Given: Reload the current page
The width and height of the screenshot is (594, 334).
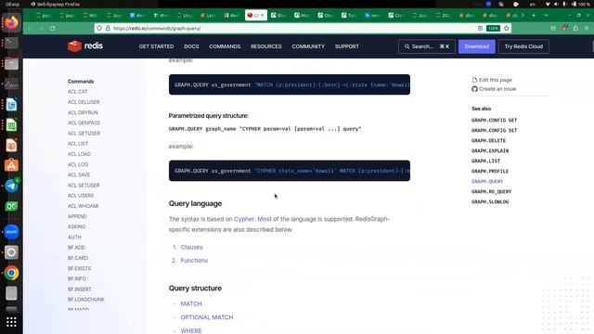Looking at the screenshot, I should click(x=53, y=29).
